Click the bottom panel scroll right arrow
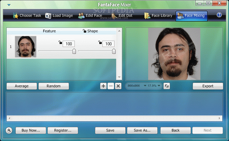The image size is (229, 141). (219, 118)
